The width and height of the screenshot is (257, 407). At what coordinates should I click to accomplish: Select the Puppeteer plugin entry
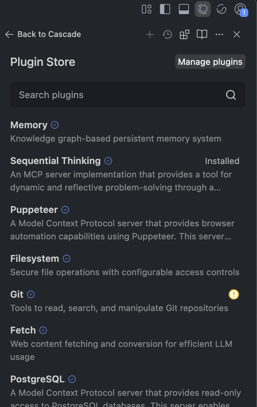(125, 223)
